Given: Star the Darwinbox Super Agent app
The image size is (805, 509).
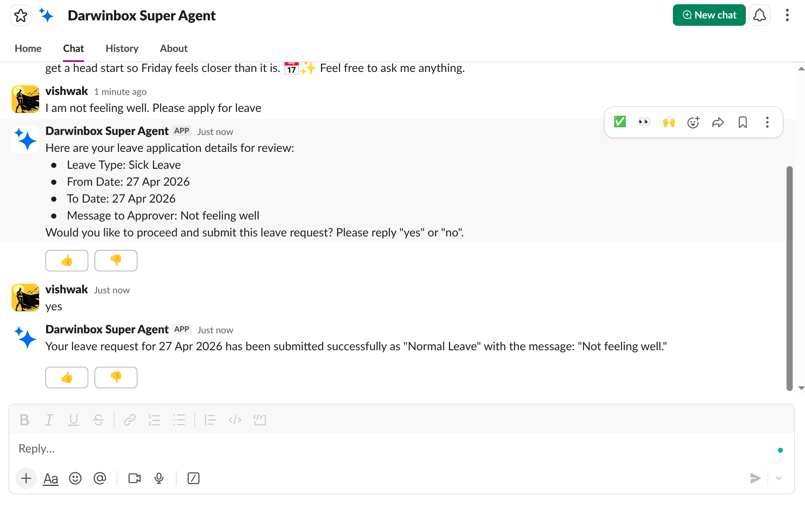Looking at the screenshot, I should pos(21,15).
